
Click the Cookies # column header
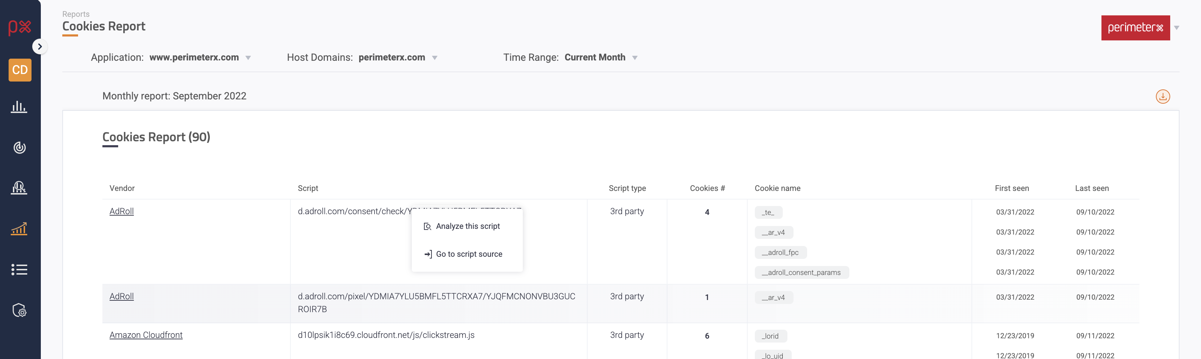[707, 188]
